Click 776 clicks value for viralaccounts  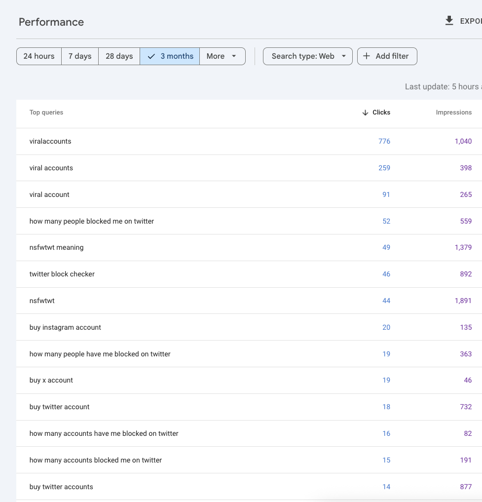[x=384, y=141]
